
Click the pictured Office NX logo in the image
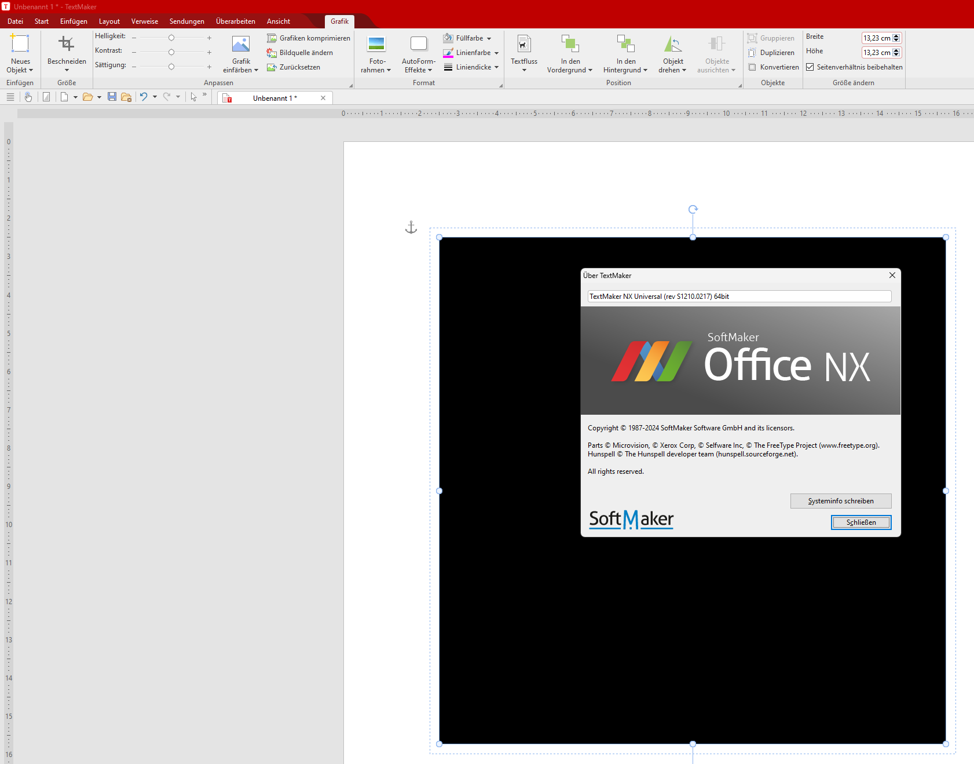pyautogui.click(x=740, y=360)
